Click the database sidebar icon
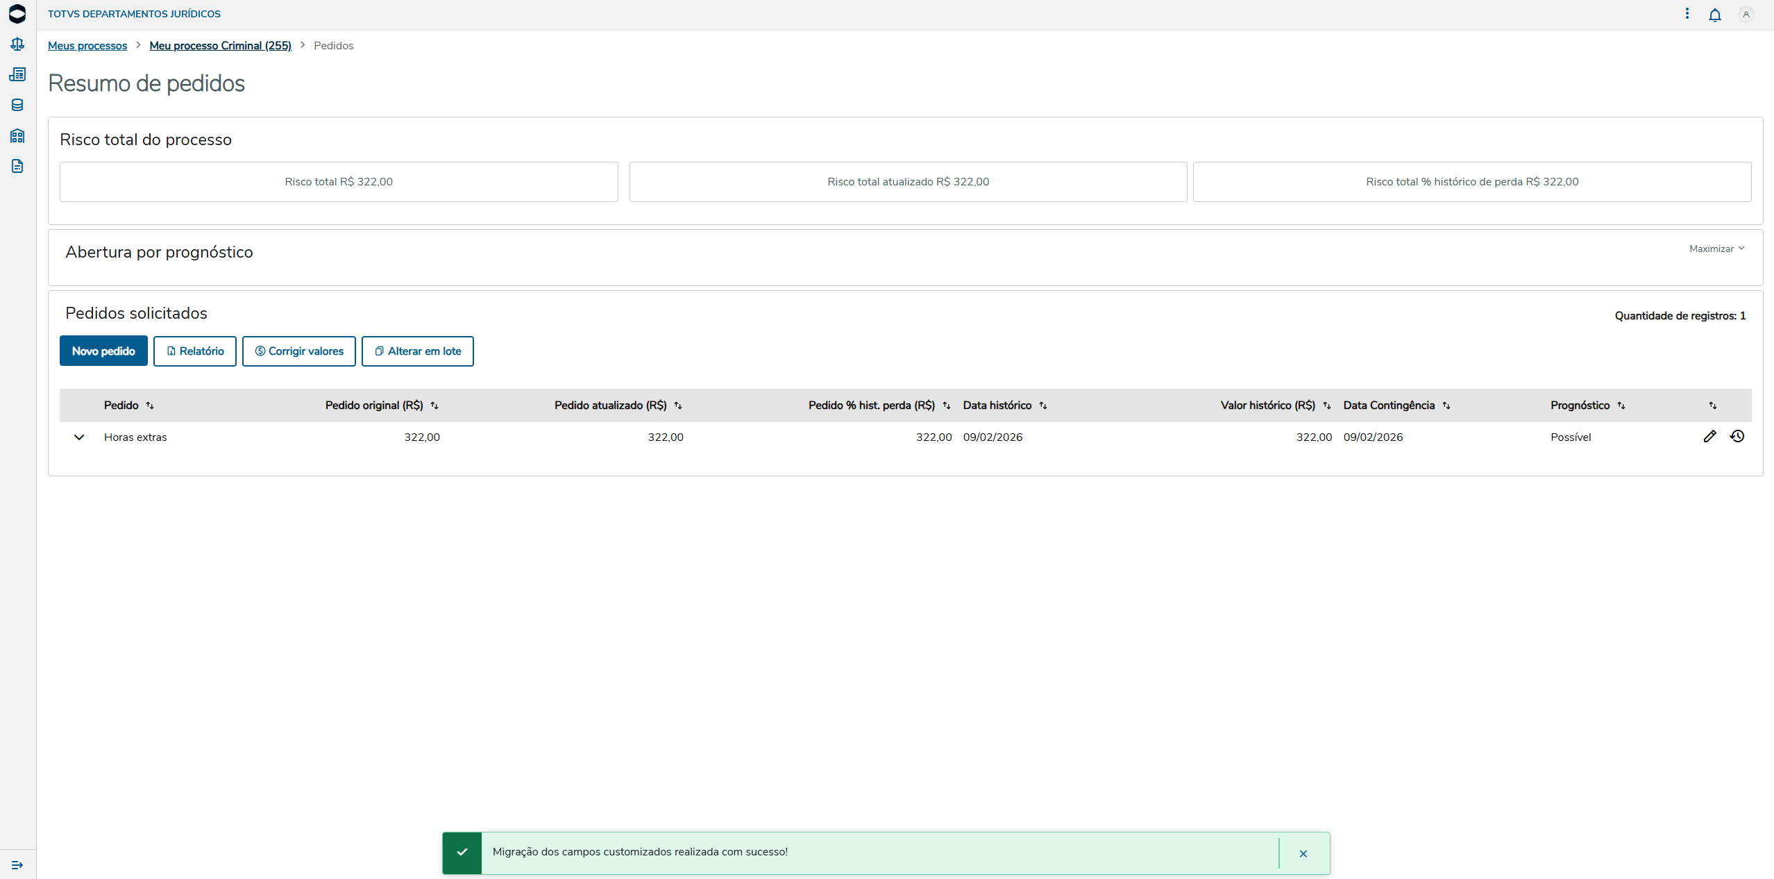The height and width of the screenshot is (879, 1774). pyautogui.click(x=17, y=105)
